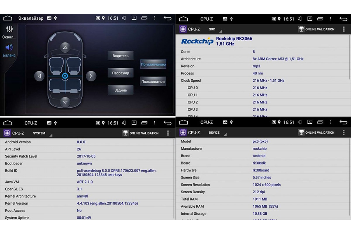
Task: Tap the balance crosshair point on the car diagram
Action: (65, 76)
